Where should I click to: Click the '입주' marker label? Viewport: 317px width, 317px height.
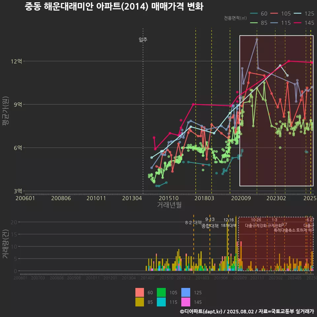pyautogui.click(x=143, y=40)
